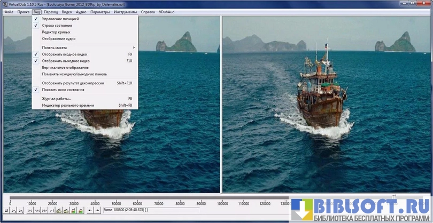433x223 pixels.
Task: Click the previous keyframe button
Action: click(59, 211)
